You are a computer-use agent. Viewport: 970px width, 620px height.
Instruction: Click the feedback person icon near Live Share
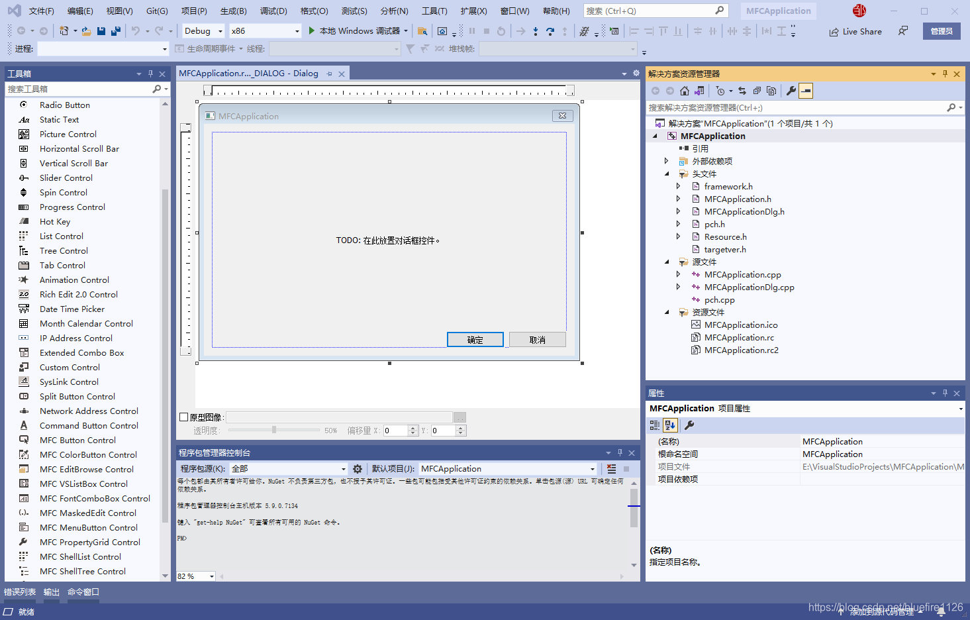tap(903, 31)
